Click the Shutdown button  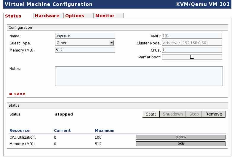coord(173,114)
